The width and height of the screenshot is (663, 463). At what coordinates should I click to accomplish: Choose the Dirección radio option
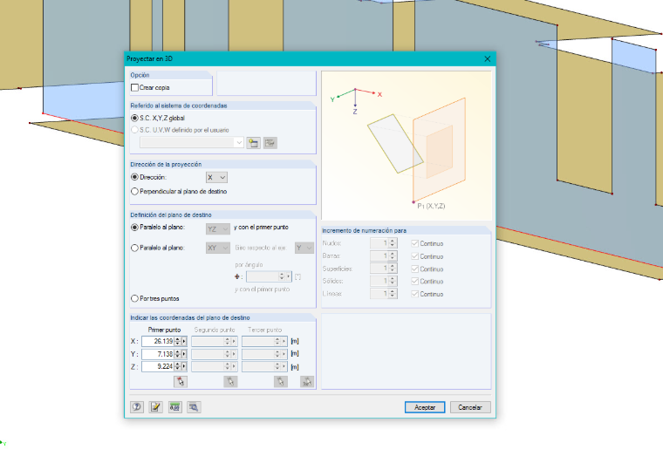(x=134, y=177)
